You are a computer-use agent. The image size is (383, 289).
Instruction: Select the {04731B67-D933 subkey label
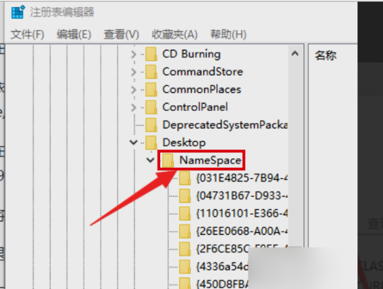pos(242,196)
